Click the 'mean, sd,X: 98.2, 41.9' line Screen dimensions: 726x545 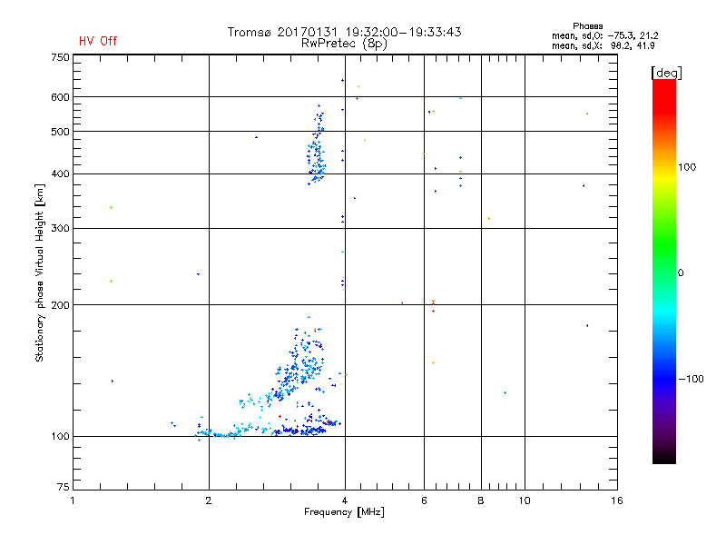click(x=603, y=45)
